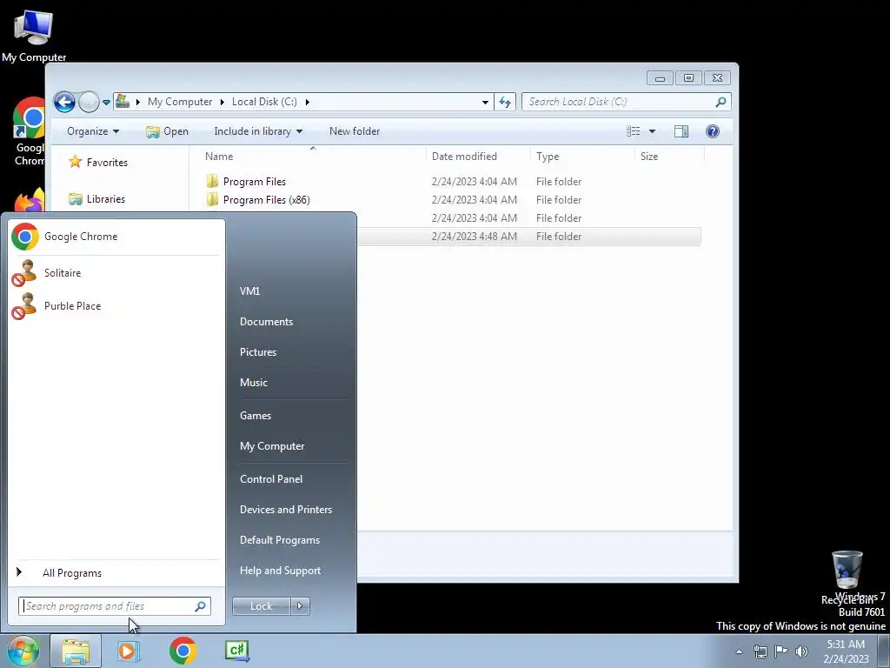Open Chrome from the taskbar
Viewport: 890px width, 668px height.
[183, 651]
